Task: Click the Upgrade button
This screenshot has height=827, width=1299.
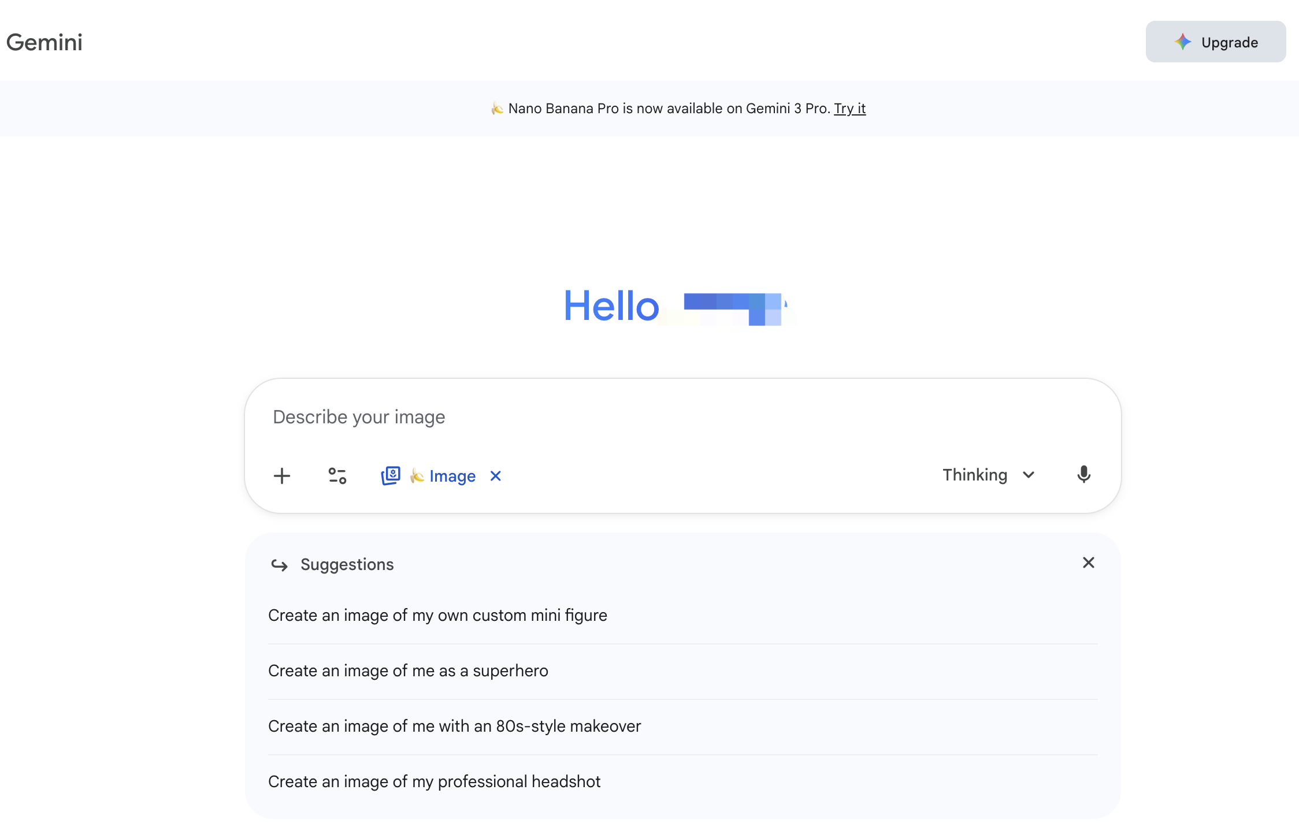Action: tap(1216, 42)
